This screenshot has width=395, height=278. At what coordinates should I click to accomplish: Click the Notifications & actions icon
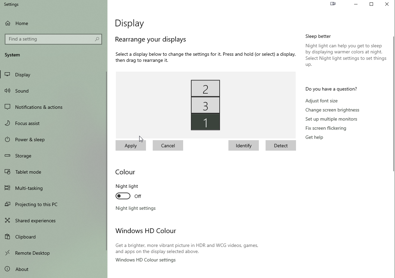[7, 107]
